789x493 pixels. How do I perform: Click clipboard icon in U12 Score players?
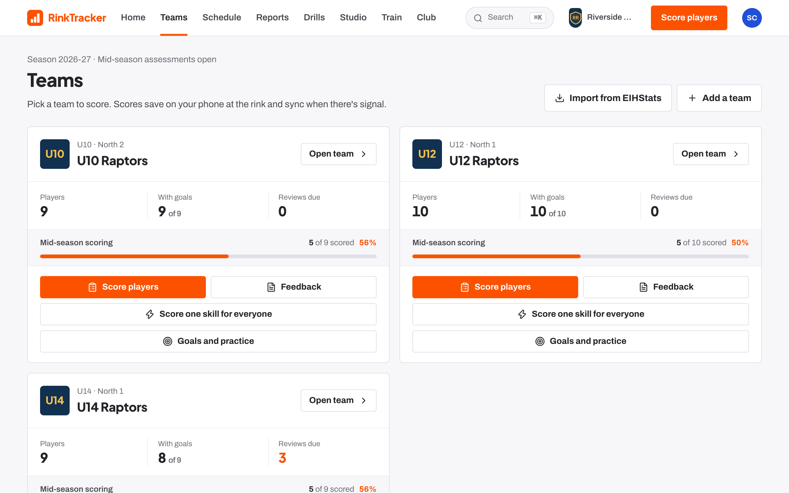click(465, 287)
